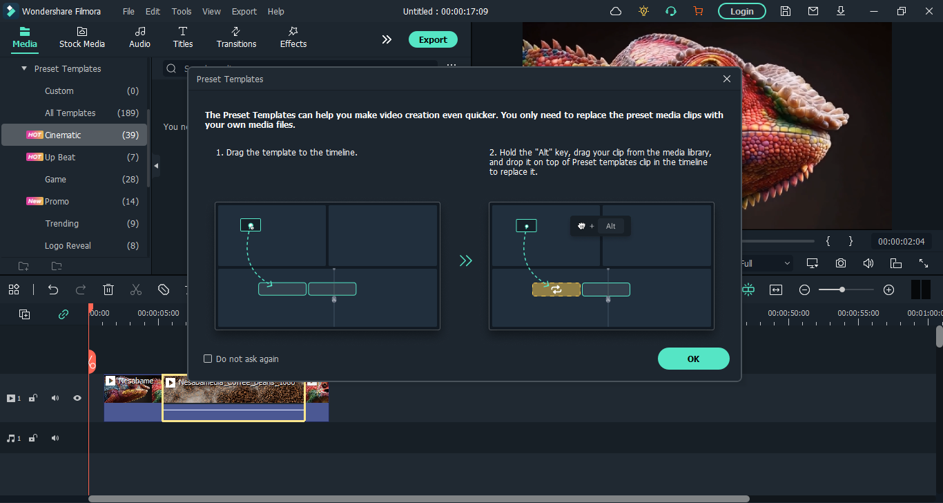The width and height of the screenshot is (943, 503).
Task: Click the Undo arrow in timeline toolbar
Action: click(x=53, y=290)
